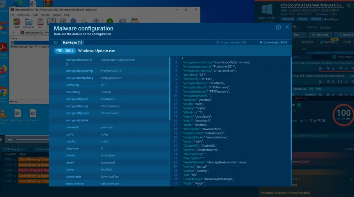
Task: Click the WinRAR Delete trash icon
Action: click(x=62, y=21)
